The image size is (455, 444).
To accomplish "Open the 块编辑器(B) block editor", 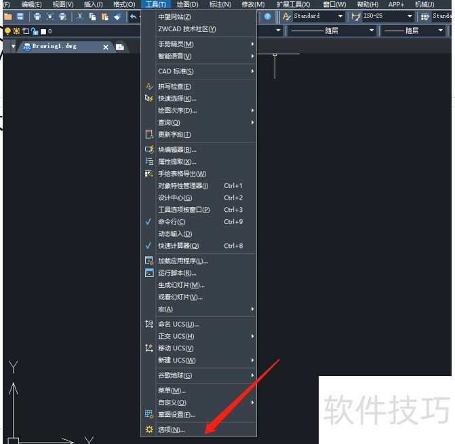I will [x=176, y=149].
